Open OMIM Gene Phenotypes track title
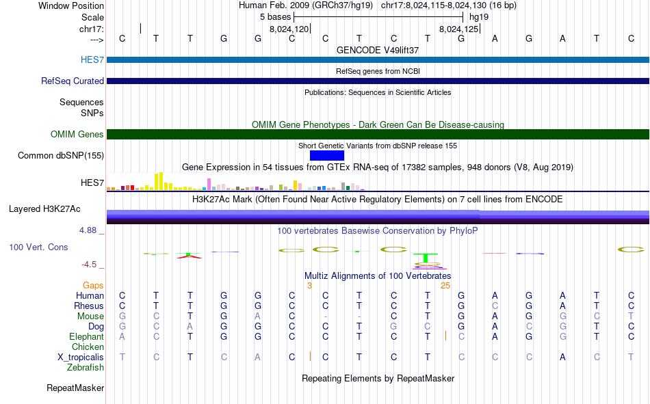 [378, 124]
